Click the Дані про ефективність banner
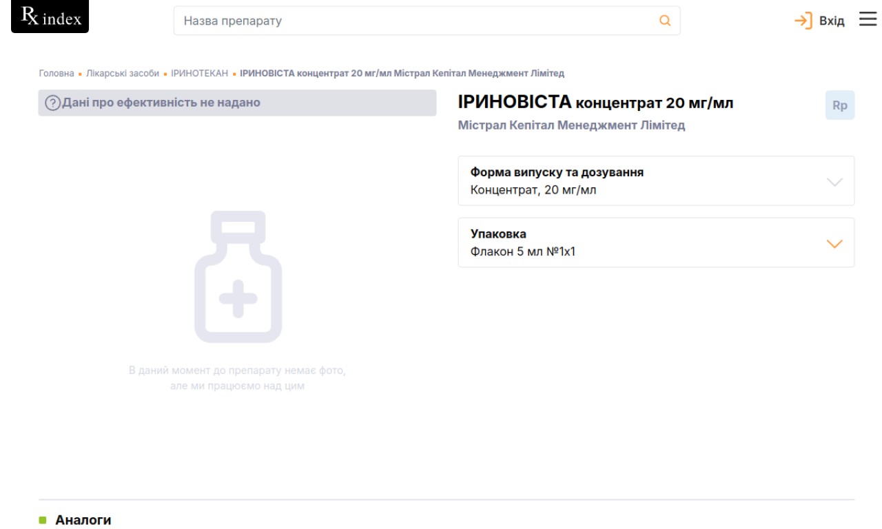The image size is (882, 529). tap(237, 103)
